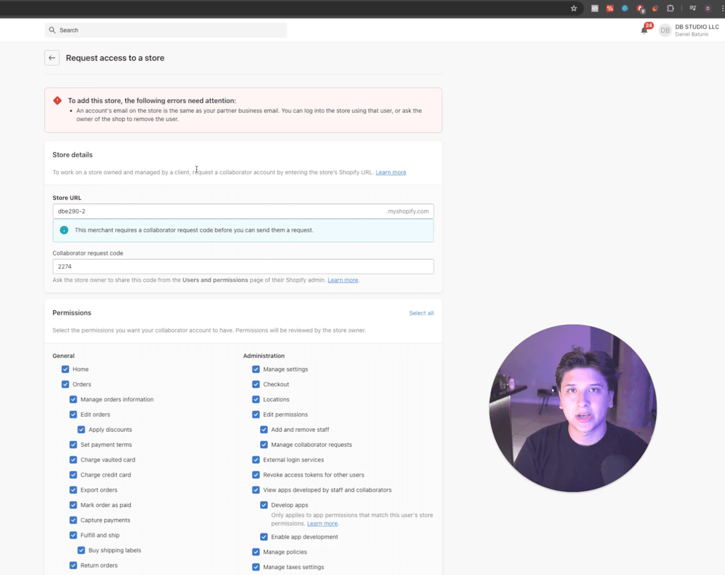Toggle the Return orders checkbox
The height and width of the screenshot is (575, 725).
(73, 566)
